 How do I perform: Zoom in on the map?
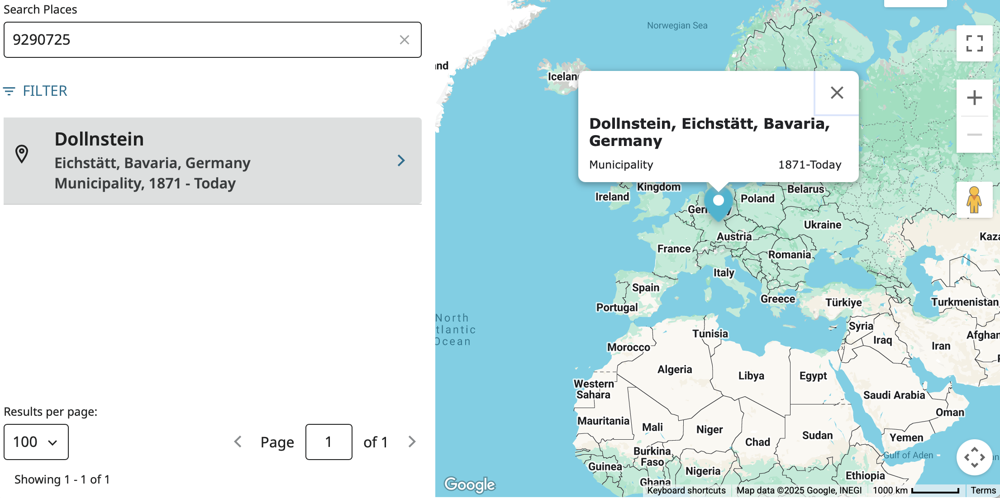click(x=974, y=98)
